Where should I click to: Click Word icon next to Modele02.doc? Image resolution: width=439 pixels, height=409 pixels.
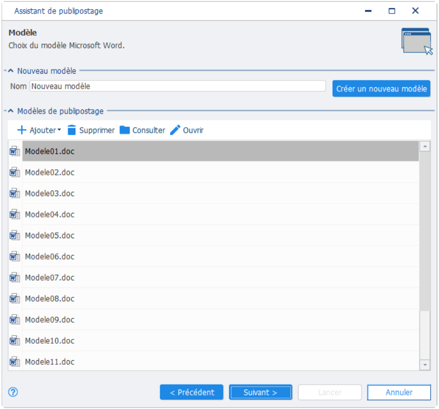click(15, 172)
